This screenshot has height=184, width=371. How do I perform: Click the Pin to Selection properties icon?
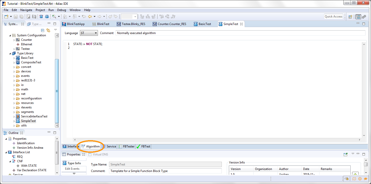346,154
